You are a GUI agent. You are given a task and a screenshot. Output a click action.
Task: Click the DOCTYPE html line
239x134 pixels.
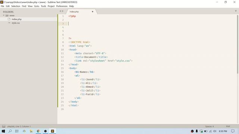coord(80,42)
